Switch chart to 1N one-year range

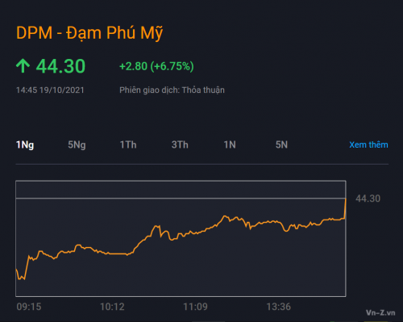tap(230, 144)
